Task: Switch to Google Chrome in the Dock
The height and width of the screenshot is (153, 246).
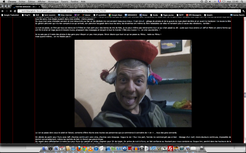Action: [x=85, y=148]
